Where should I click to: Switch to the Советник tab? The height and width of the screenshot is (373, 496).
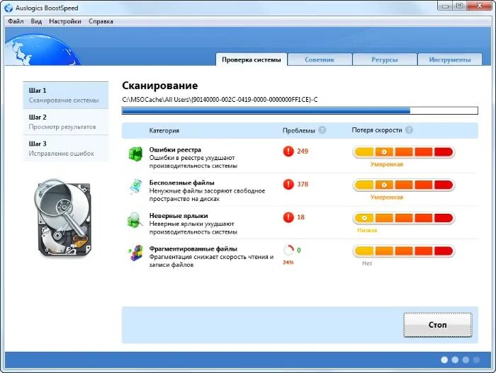tap(320, 59)
